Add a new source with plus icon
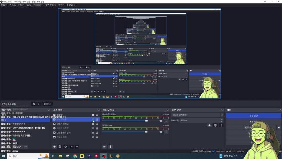This screenshot has width=282, height=159. click(x=55, y=146)
